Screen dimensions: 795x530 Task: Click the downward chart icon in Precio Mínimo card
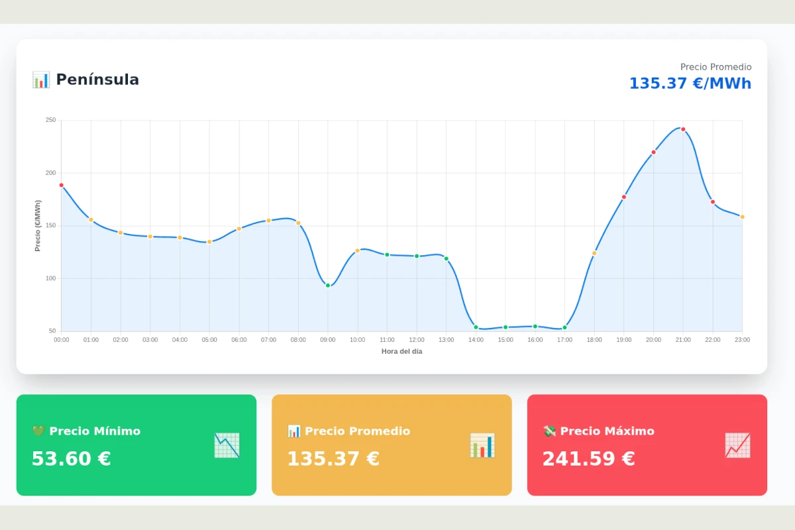click(227, 445)
